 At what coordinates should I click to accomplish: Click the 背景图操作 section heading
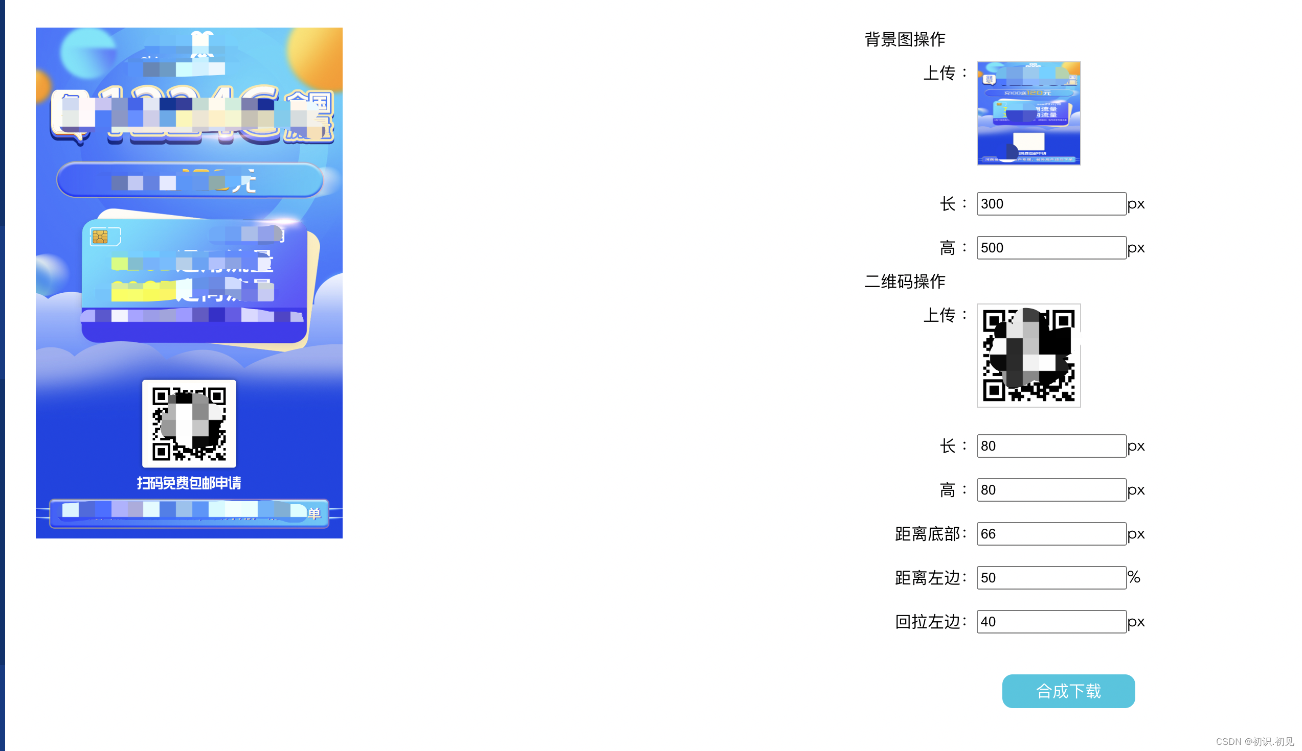coord(905,39)
